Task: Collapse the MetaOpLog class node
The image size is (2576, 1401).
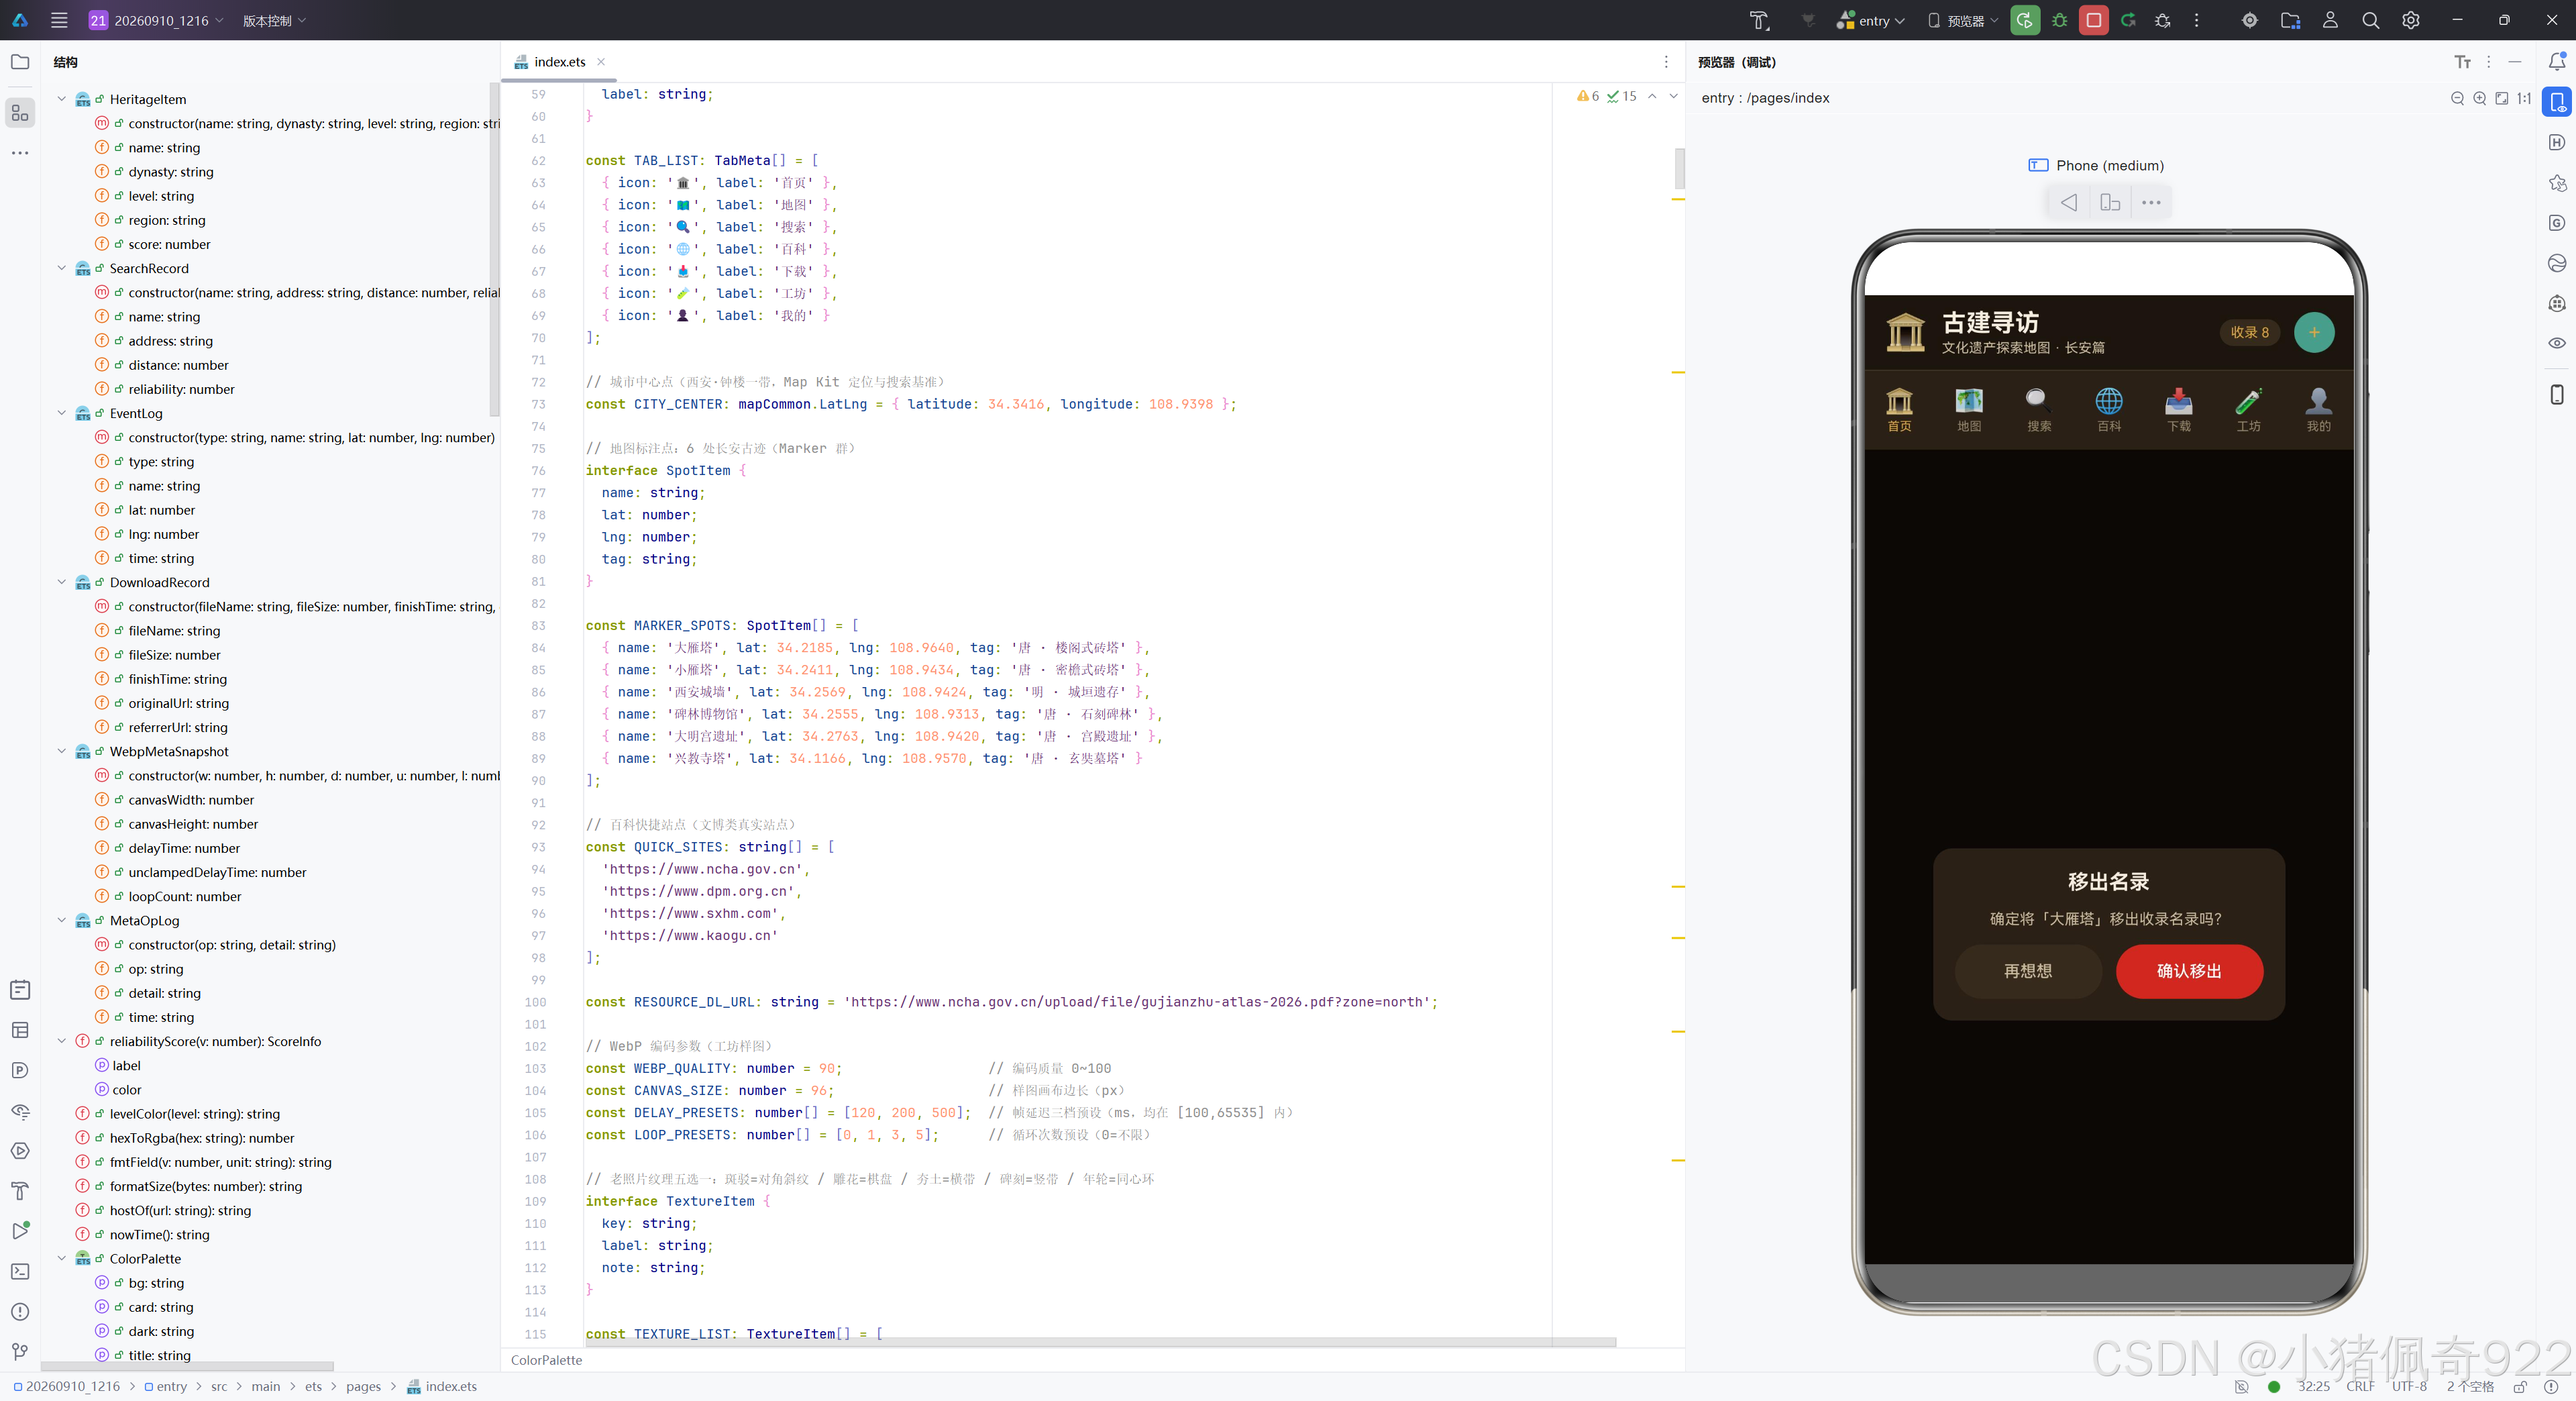Action: coord(62,920)
